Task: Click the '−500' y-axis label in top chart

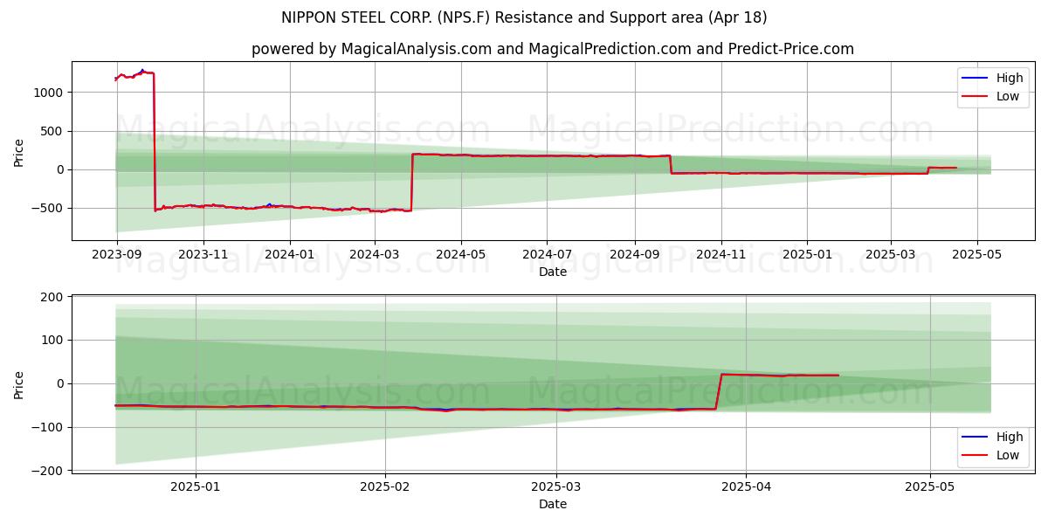Action: click(x=47, y=208)
